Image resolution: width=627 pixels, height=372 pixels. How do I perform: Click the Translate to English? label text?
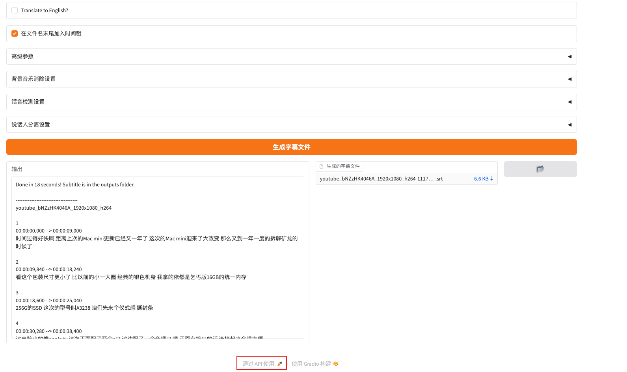coord(45,11)
